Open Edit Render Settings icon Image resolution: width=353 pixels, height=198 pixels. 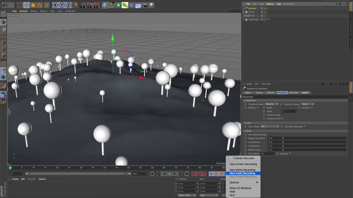coord(97,5)
